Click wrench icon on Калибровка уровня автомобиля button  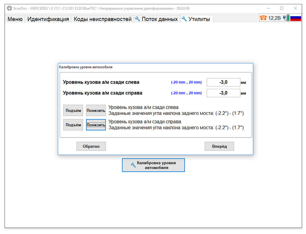point(133,165)
